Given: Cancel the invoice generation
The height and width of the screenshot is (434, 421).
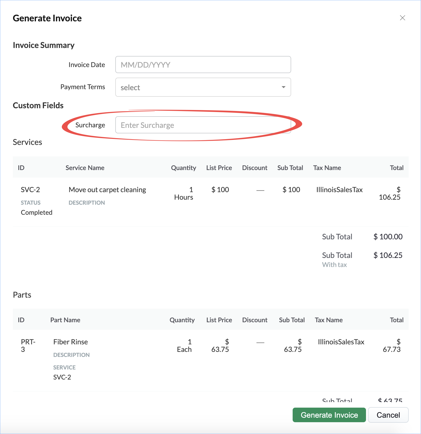Looking at the screenshot, I should click(x=388, y=415).
